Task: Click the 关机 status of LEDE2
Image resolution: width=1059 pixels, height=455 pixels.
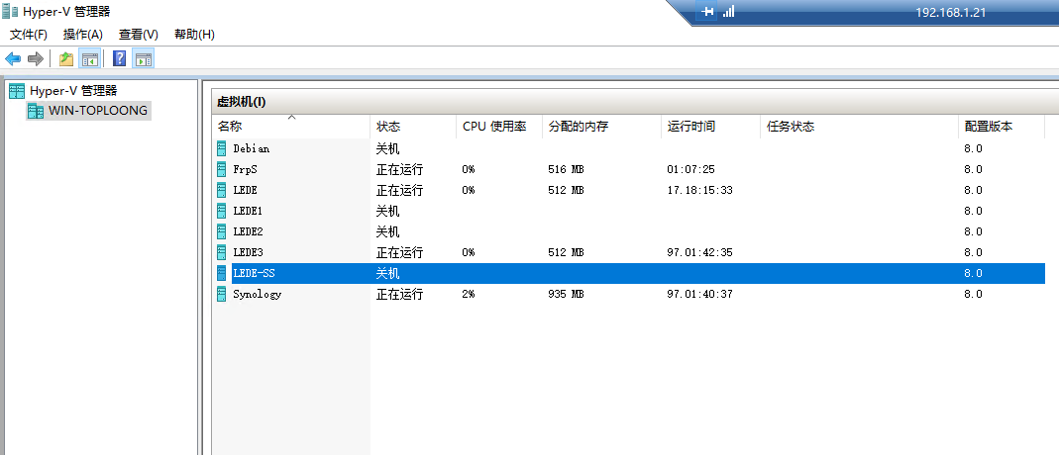Action: pyautogui.click(x=387, y=231)
